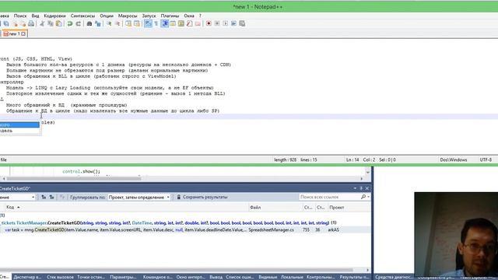Toggle the Word Wrap toolbar icon
This screenshot has width=498, height=280.
point(148,23)
